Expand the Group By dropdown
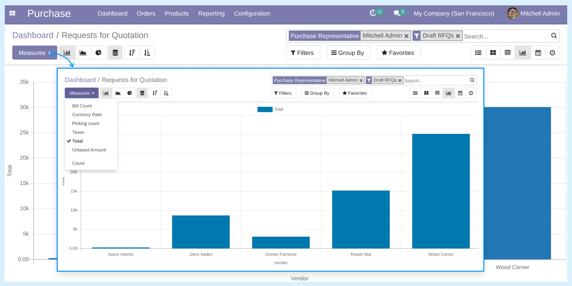 [x=348, y=52]
